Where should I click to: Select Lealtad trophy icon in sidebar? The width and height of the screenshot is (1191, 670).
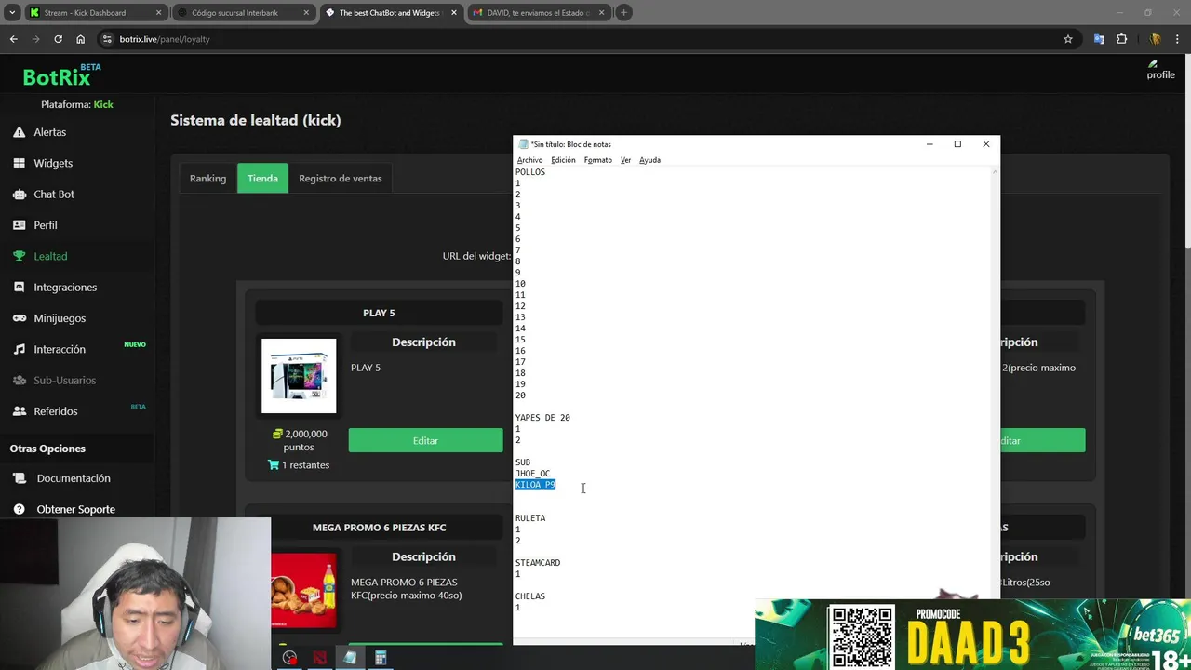(x=19, y=256)
